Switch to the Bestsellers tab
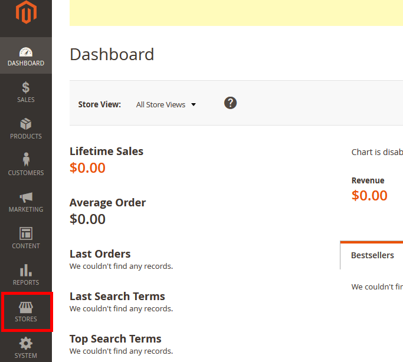The height and width of the screenshot is (362, 403). coord(372,255)
